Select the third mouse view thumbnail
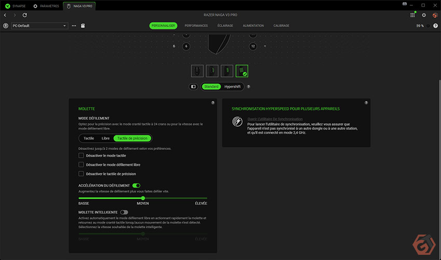Viewport: 441px width, 260px height. click(227, 71)
